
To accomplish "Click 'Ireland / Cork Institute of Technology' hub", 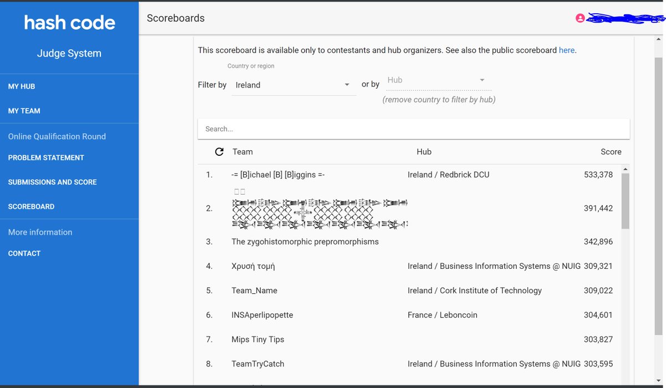I will click(475, 290).
